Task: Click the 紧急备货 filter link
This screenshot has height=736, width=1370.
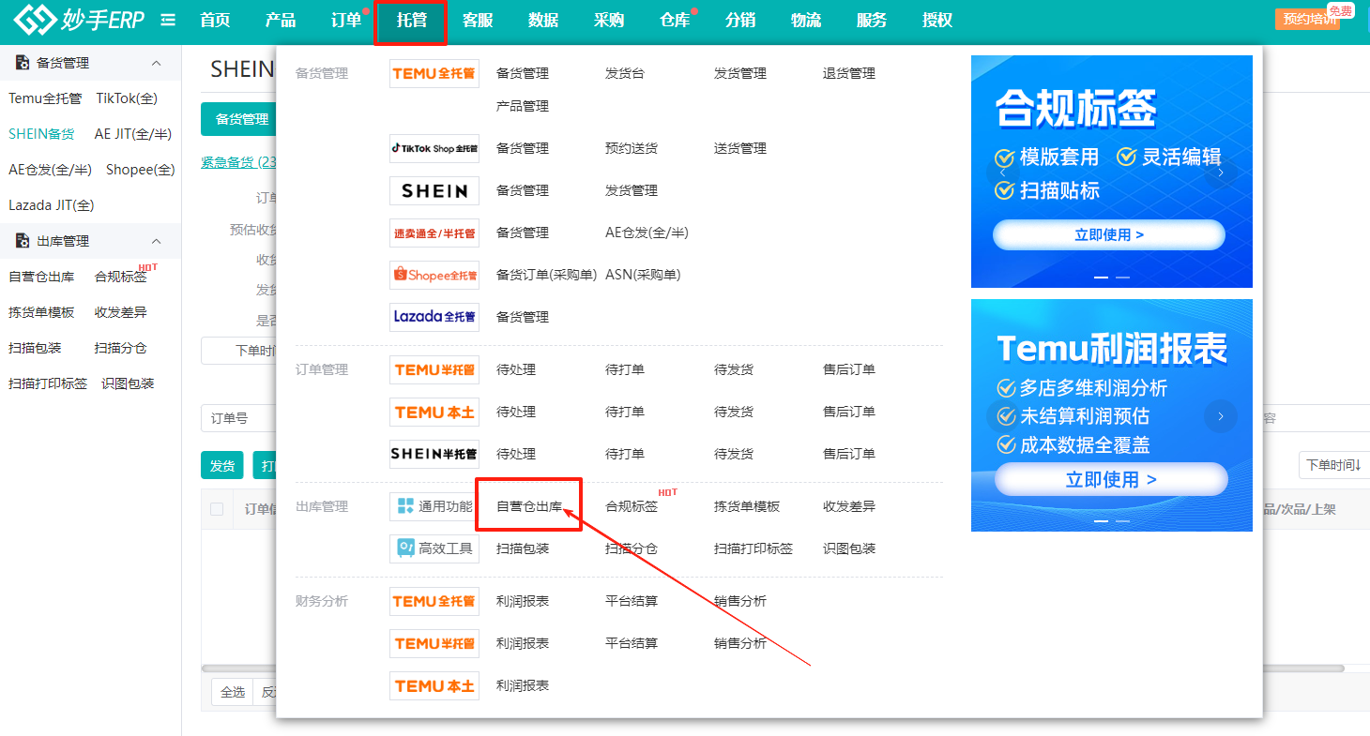Action: click(x=238, y=162)
